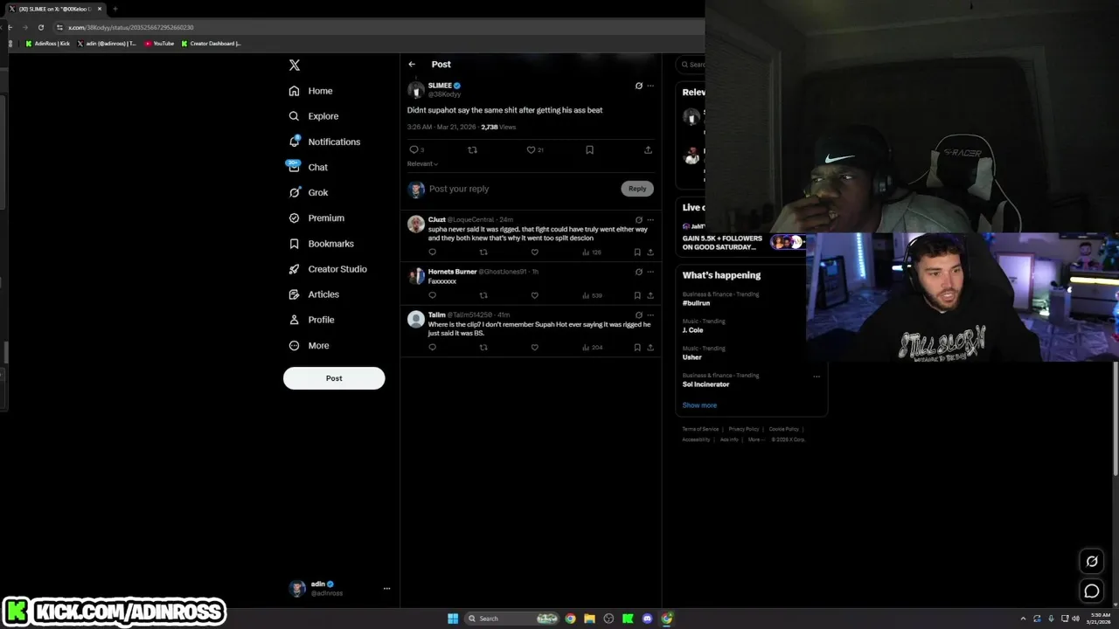This screenshot has width=1119, height=629.
Task: Repost CJuzt's comment
Action: [483, 252]
